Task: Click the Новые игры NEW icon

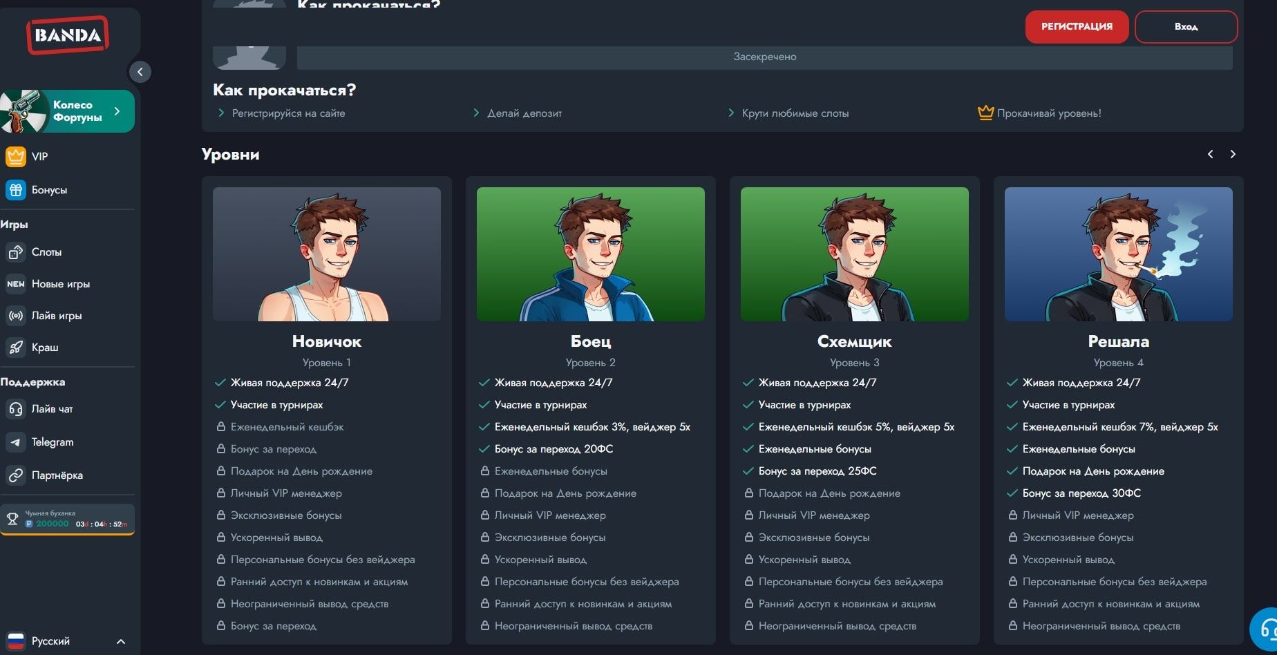Action: [15, 284]
